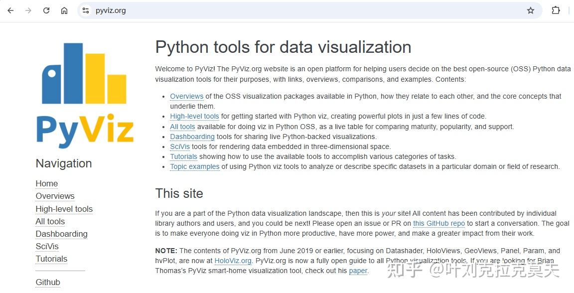574x293 pixels.
Task: Open the HoloViz.org link
Action: coord(233,261)
